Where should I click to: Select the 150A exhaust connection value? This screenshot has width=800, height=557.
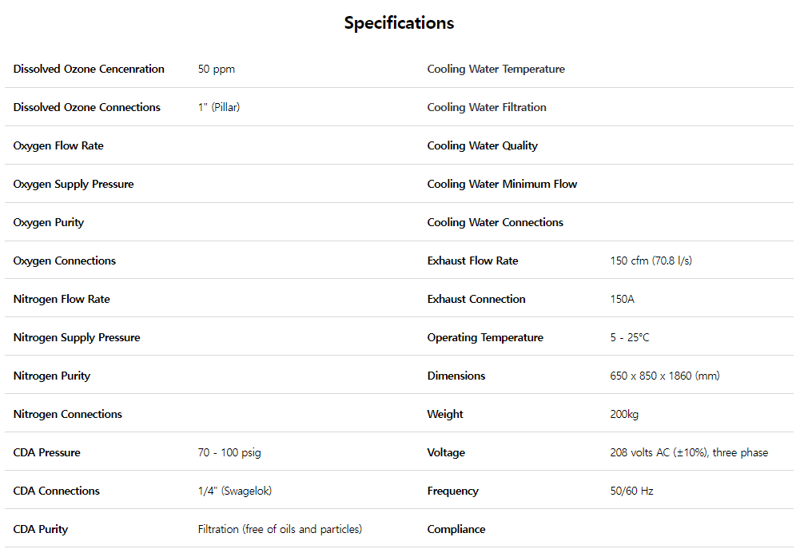point(622,300)
